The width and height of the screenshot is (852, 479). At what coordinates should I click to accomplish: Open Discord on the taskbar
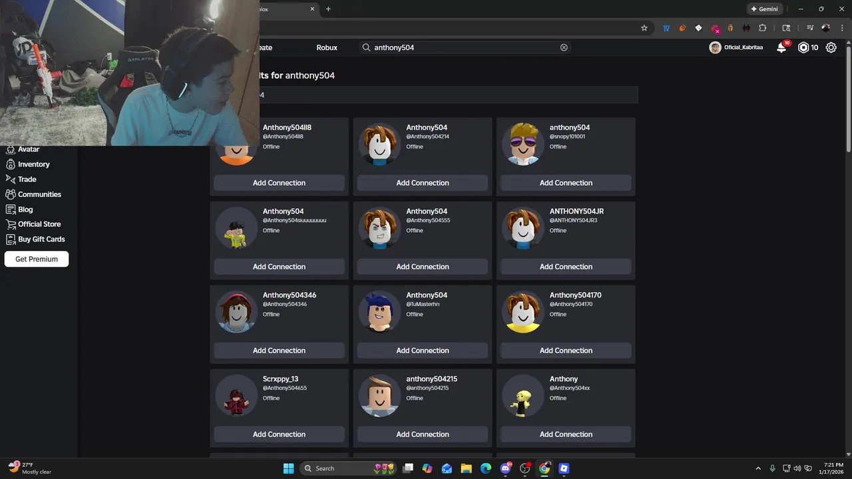(x=505, y=468)
